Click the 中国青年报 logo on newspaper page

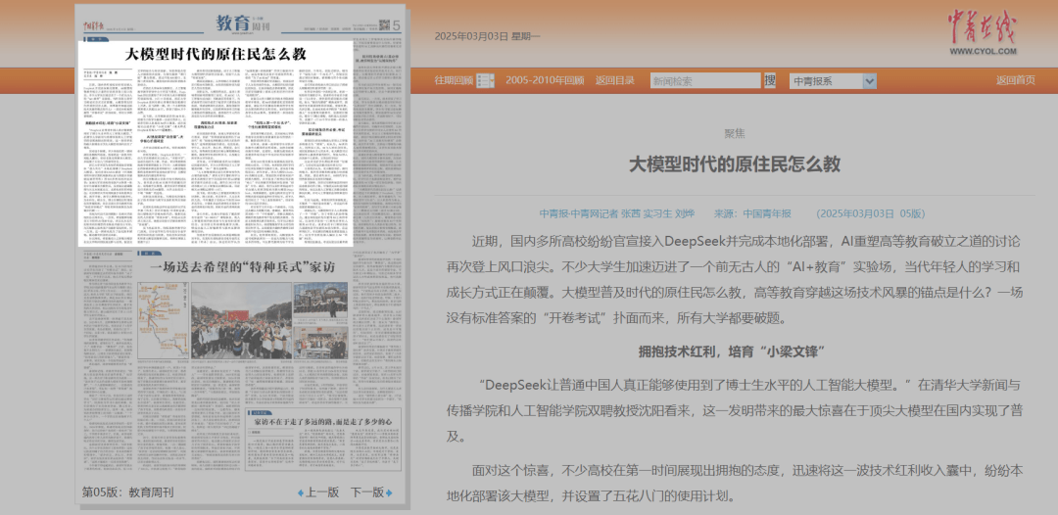coord(97,24)
